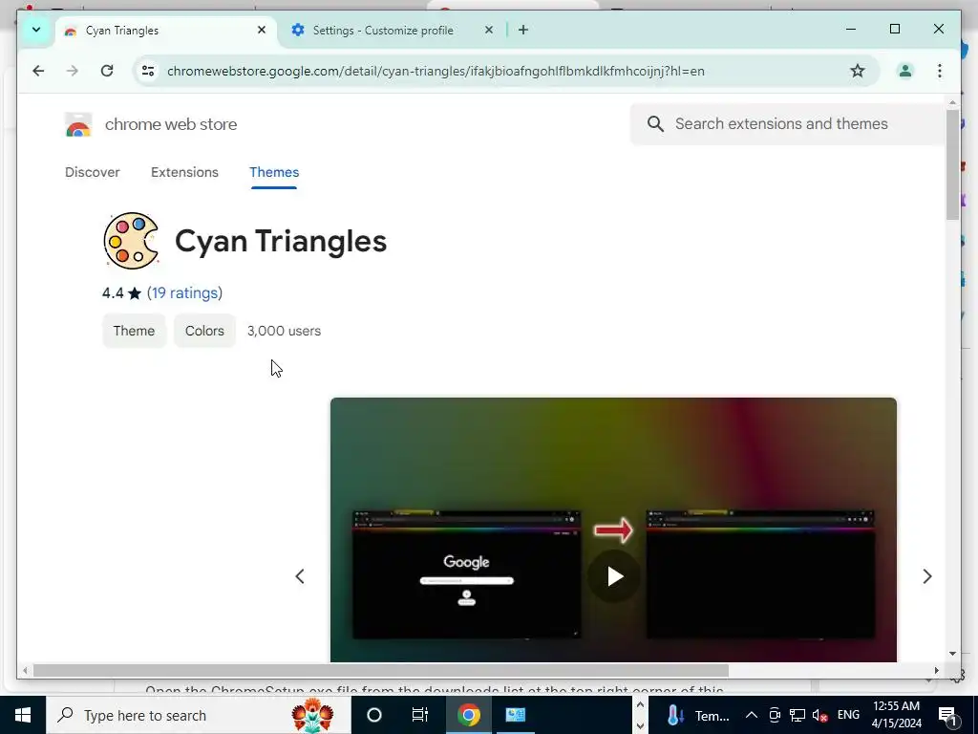978x734 pixels.
Task: Show previous preview image arrow
Action: (x=300, y=576)
